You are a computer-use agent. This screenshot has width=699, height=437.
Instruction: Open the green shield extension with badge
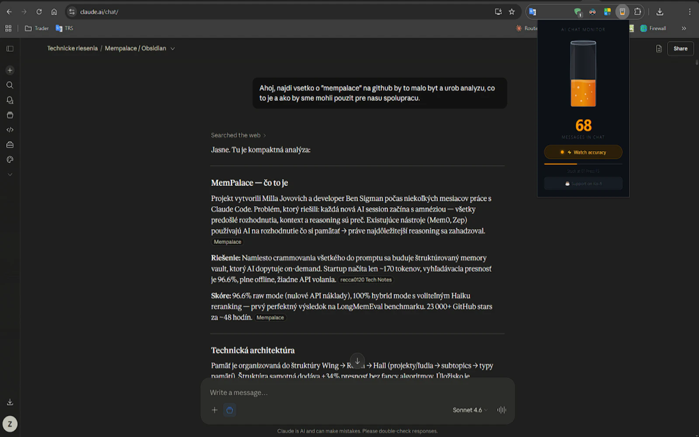578,12
